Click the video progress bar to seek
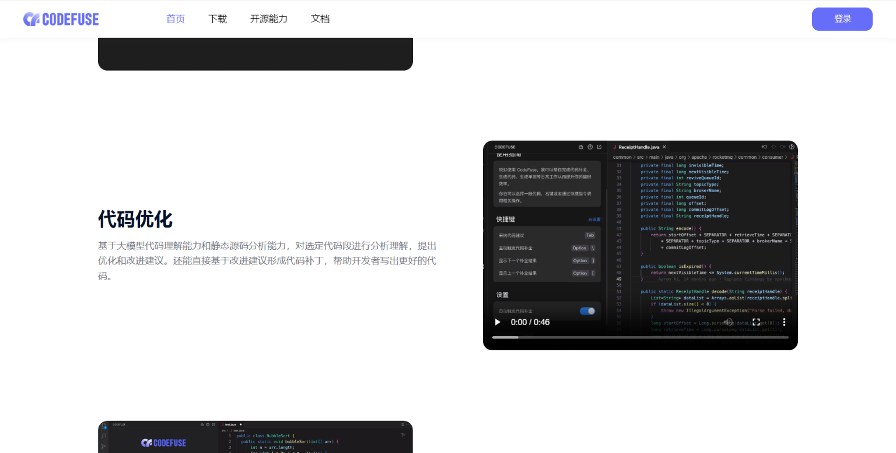Viewport: 896px width, 453px height. [640, 337]
